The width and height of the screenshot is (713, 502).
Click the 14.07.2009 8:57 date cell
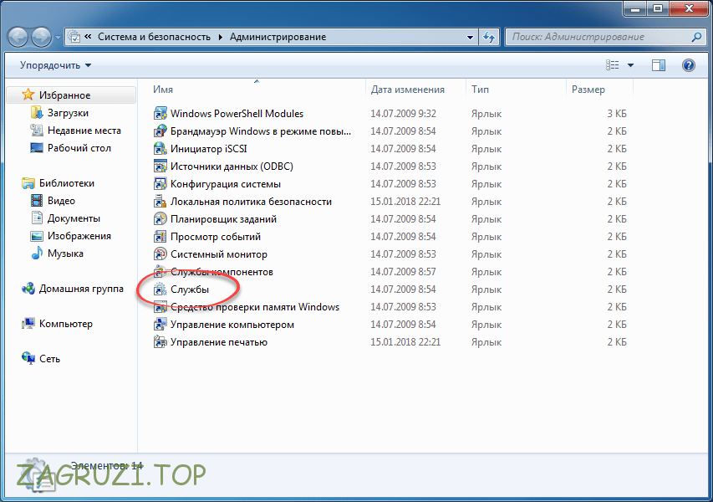coord(403,272)
